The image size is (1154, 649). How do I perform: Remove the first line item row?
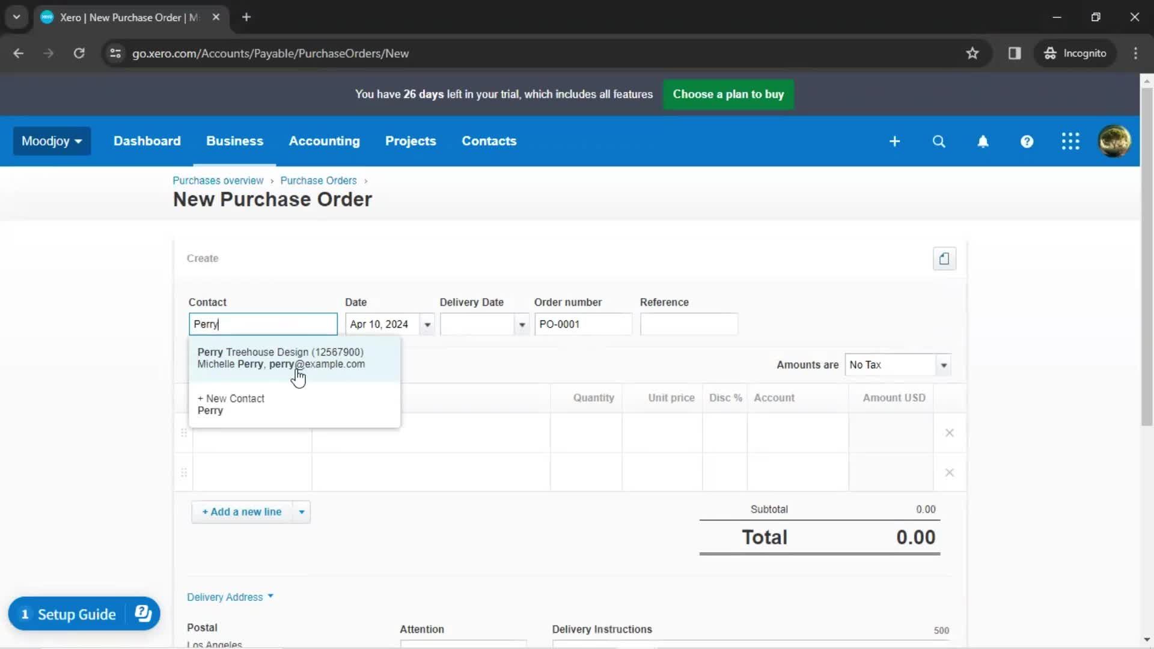click(x=950, y=433)
